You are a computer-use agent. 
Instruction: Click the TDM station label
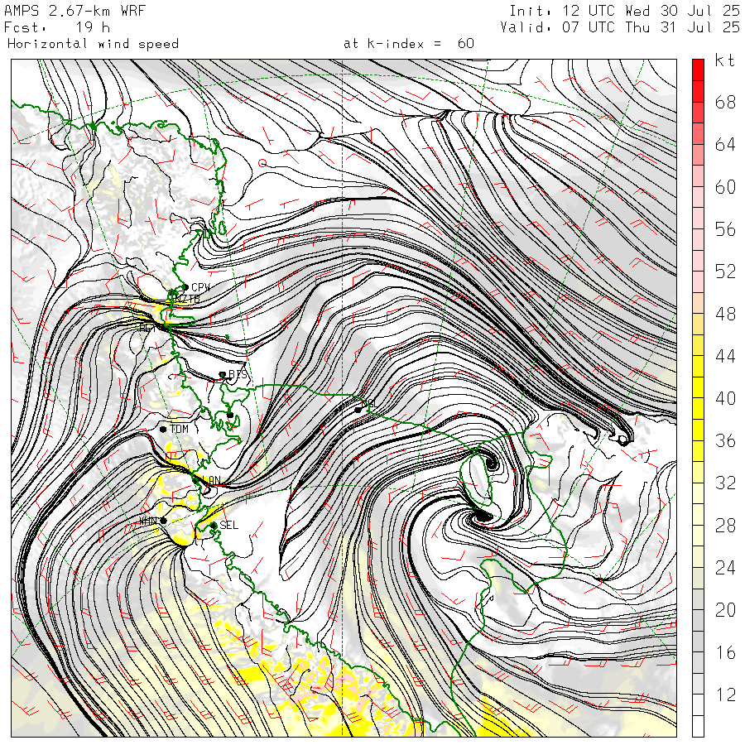tap(179, 429)
